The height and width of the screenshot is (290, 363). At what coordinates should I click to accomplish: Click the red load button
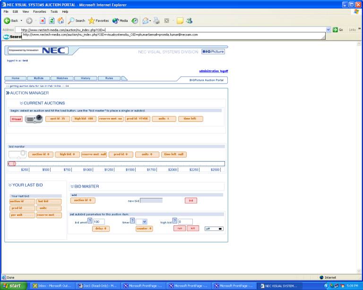16,119
